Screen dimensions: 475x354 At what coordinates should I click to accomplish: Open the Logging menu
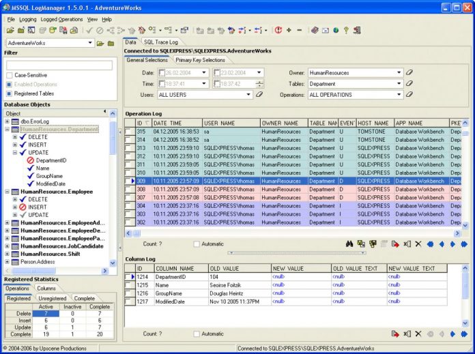tap(28, 19)
